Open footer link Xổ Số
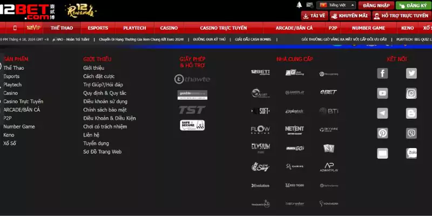The image size is (432, 216). pyautogui.click(x=10, y=143)
